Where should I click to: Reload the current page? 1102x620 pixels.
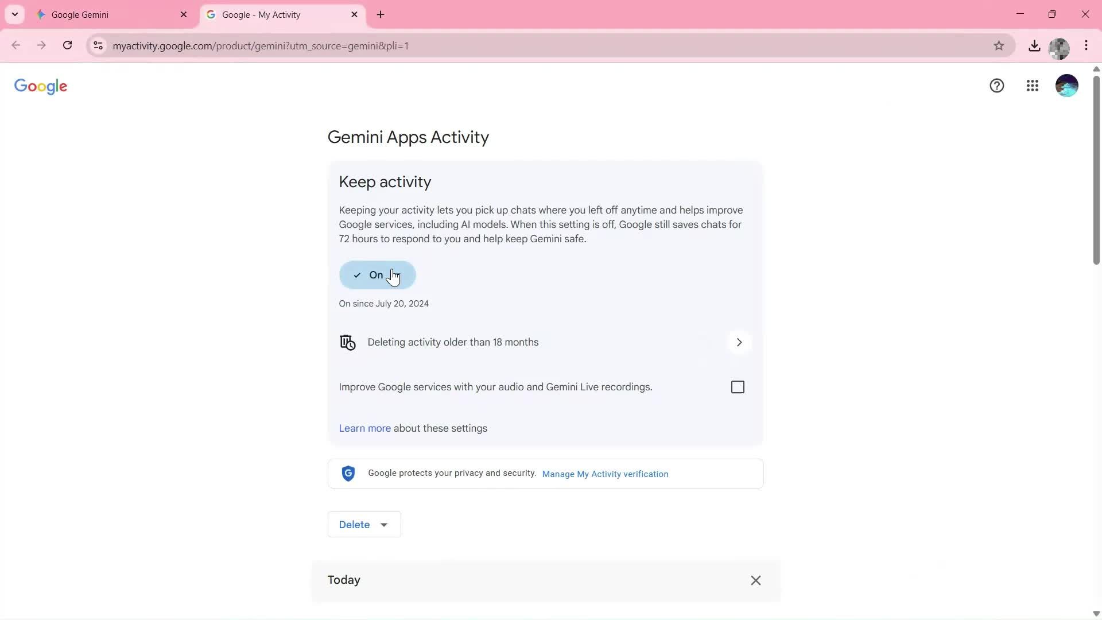coord(67,45)
